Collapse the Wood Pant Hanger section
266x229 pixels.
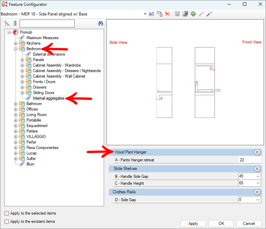257,152
